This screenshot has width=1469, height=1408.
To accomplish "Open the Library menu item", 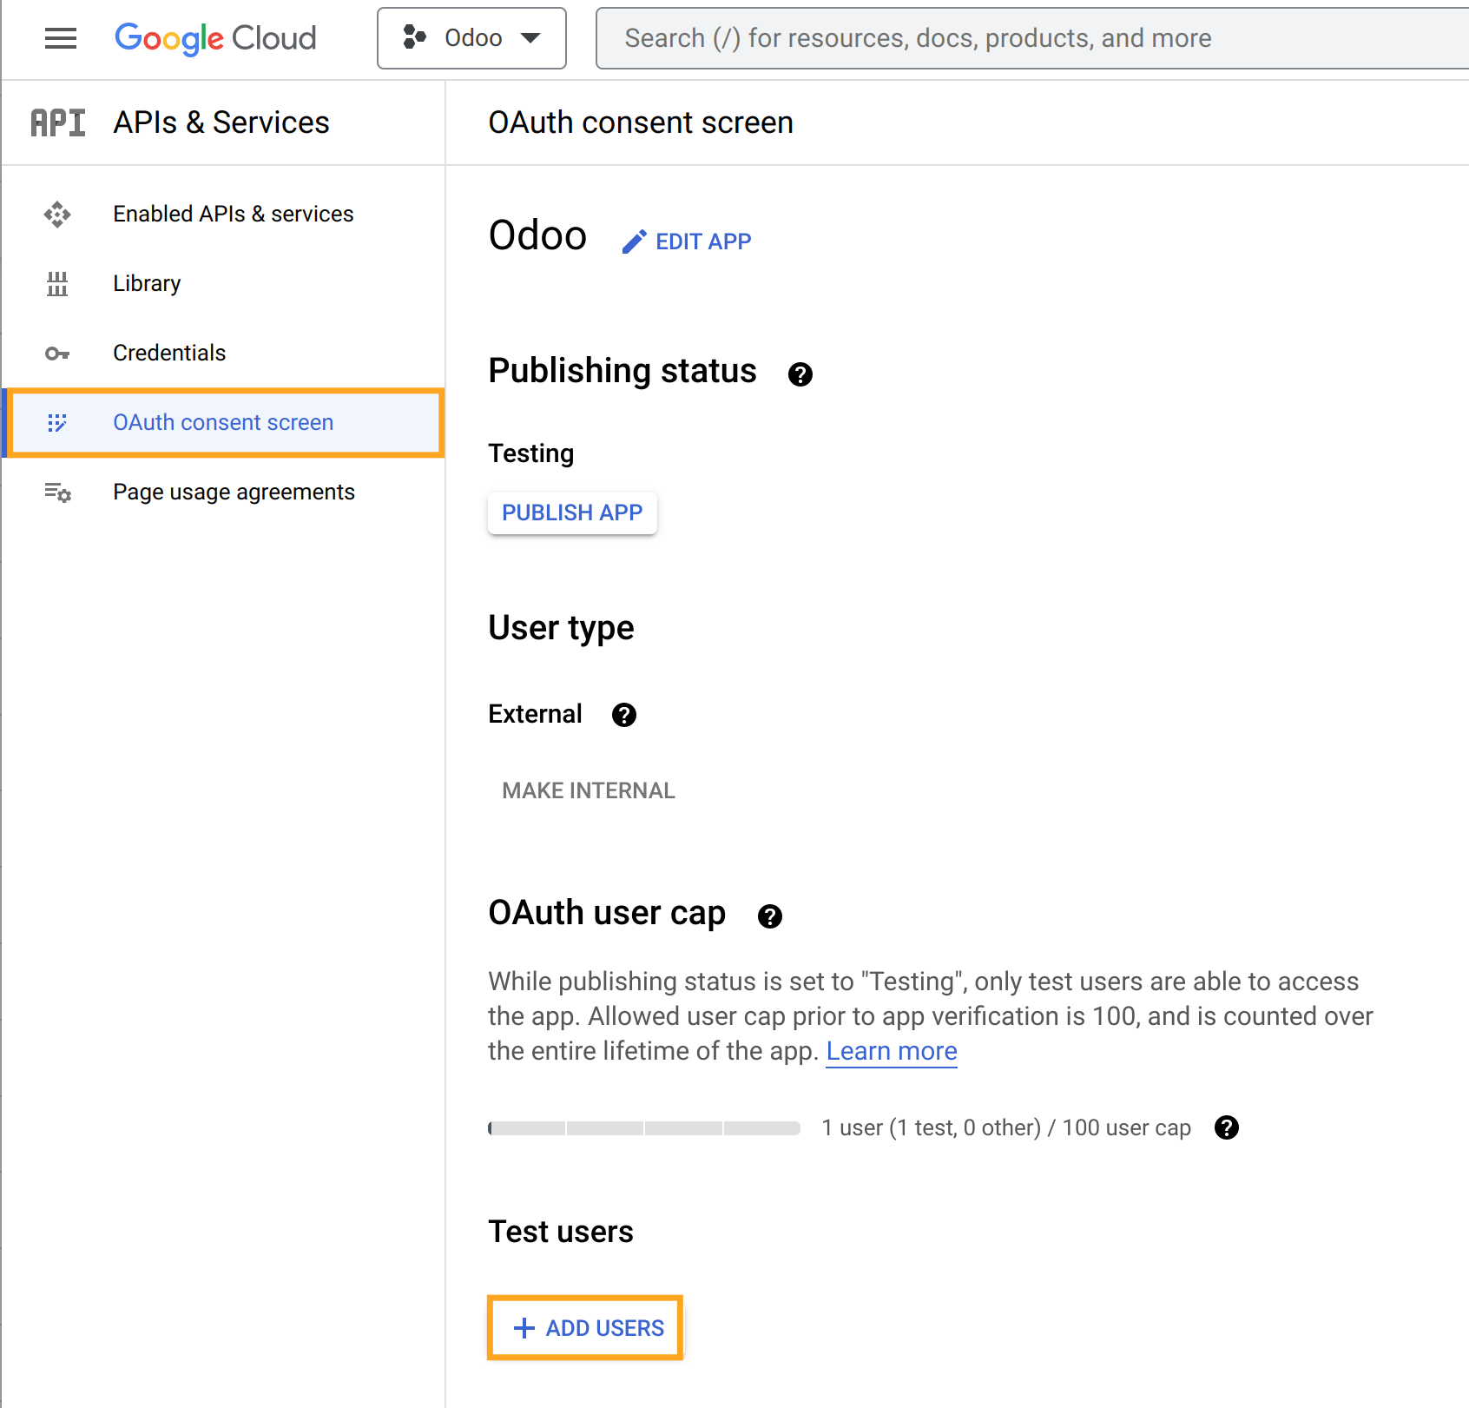I will pos(223,283).
